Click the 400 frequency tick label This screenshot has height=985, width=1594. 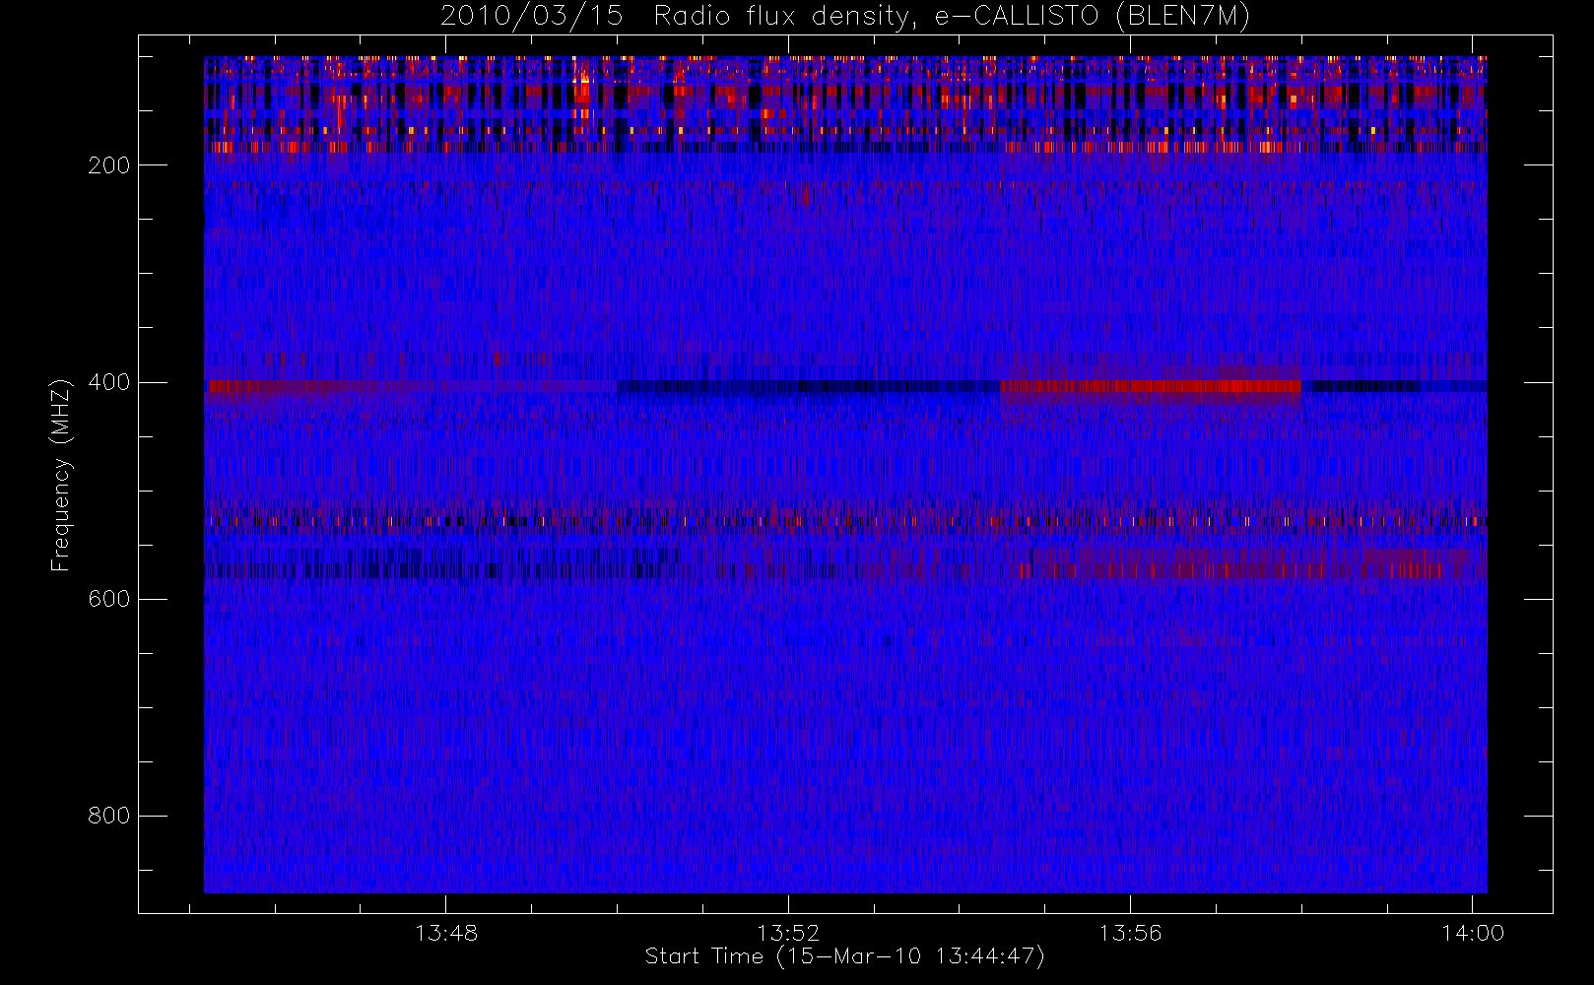(x=109, y=382)
